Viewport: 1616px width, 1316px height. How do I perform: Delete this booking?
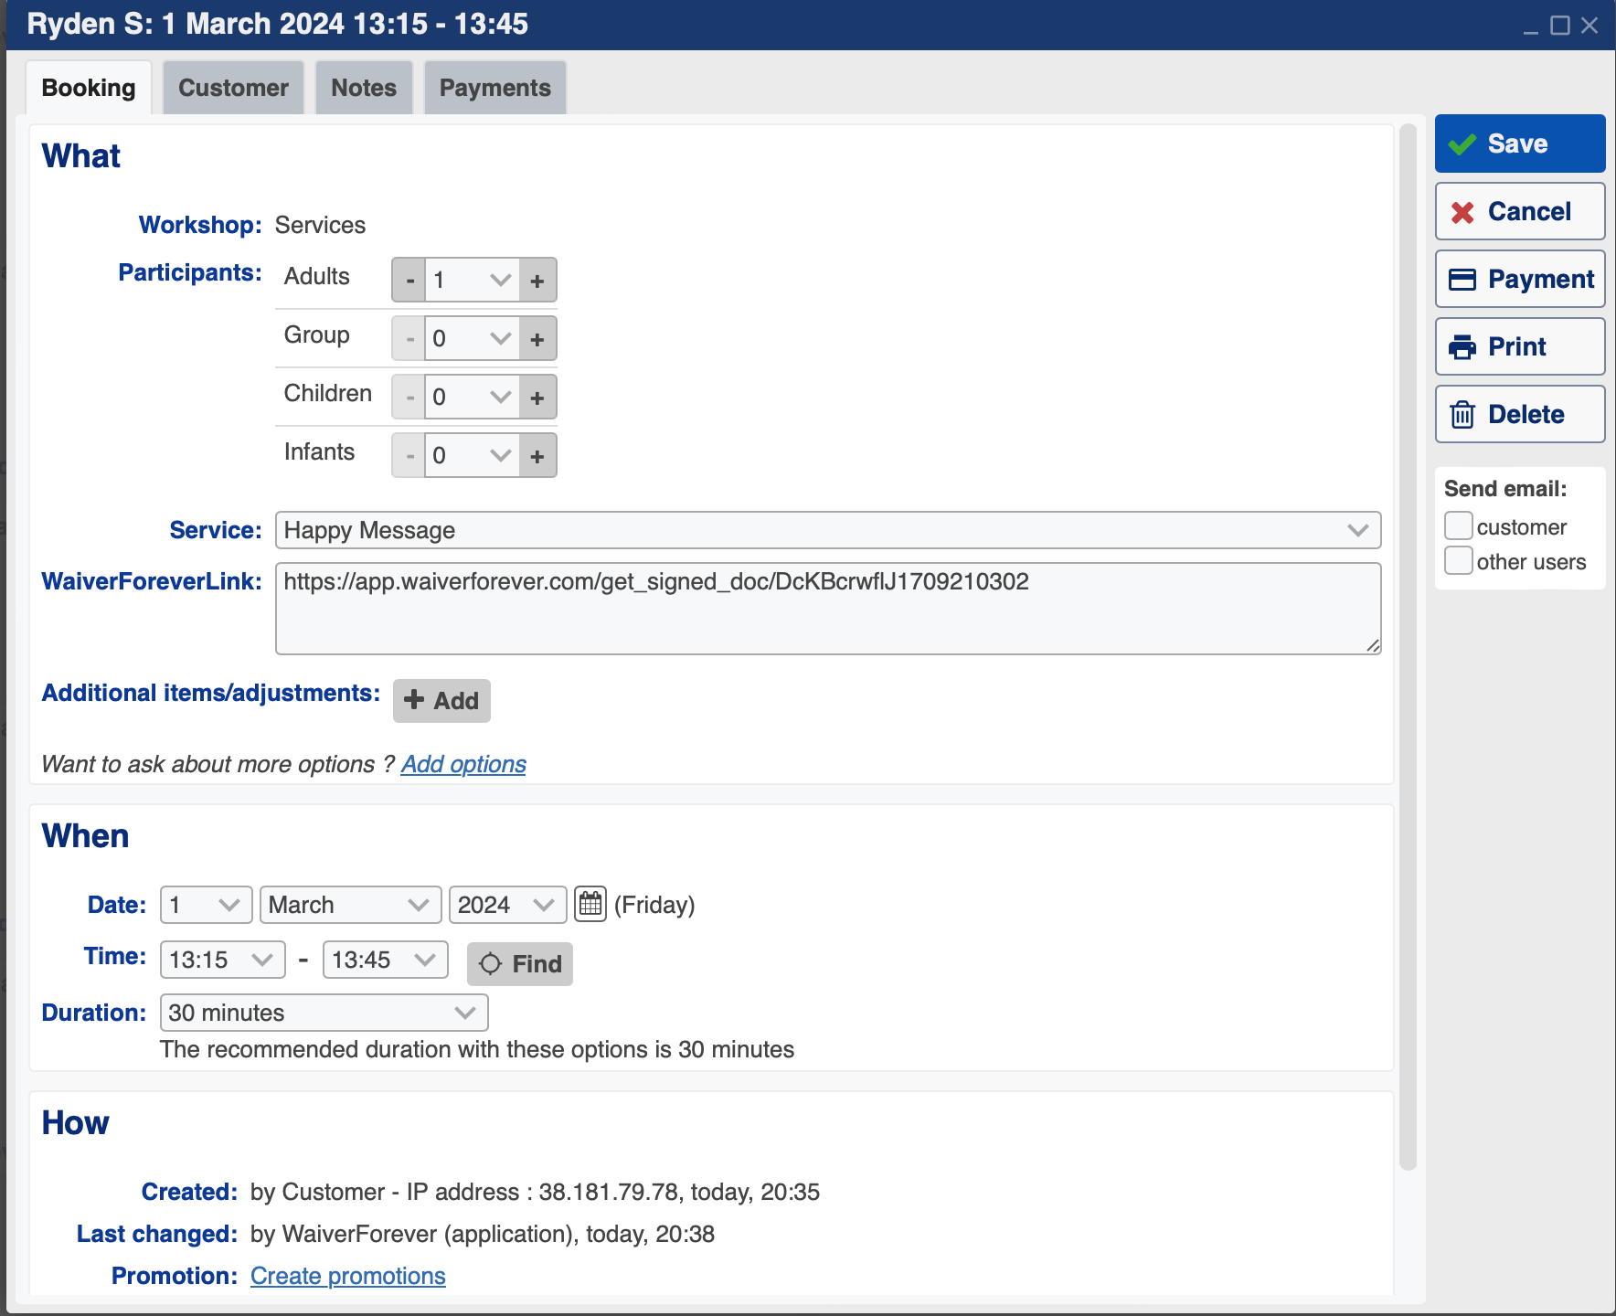coord(1520,414)
